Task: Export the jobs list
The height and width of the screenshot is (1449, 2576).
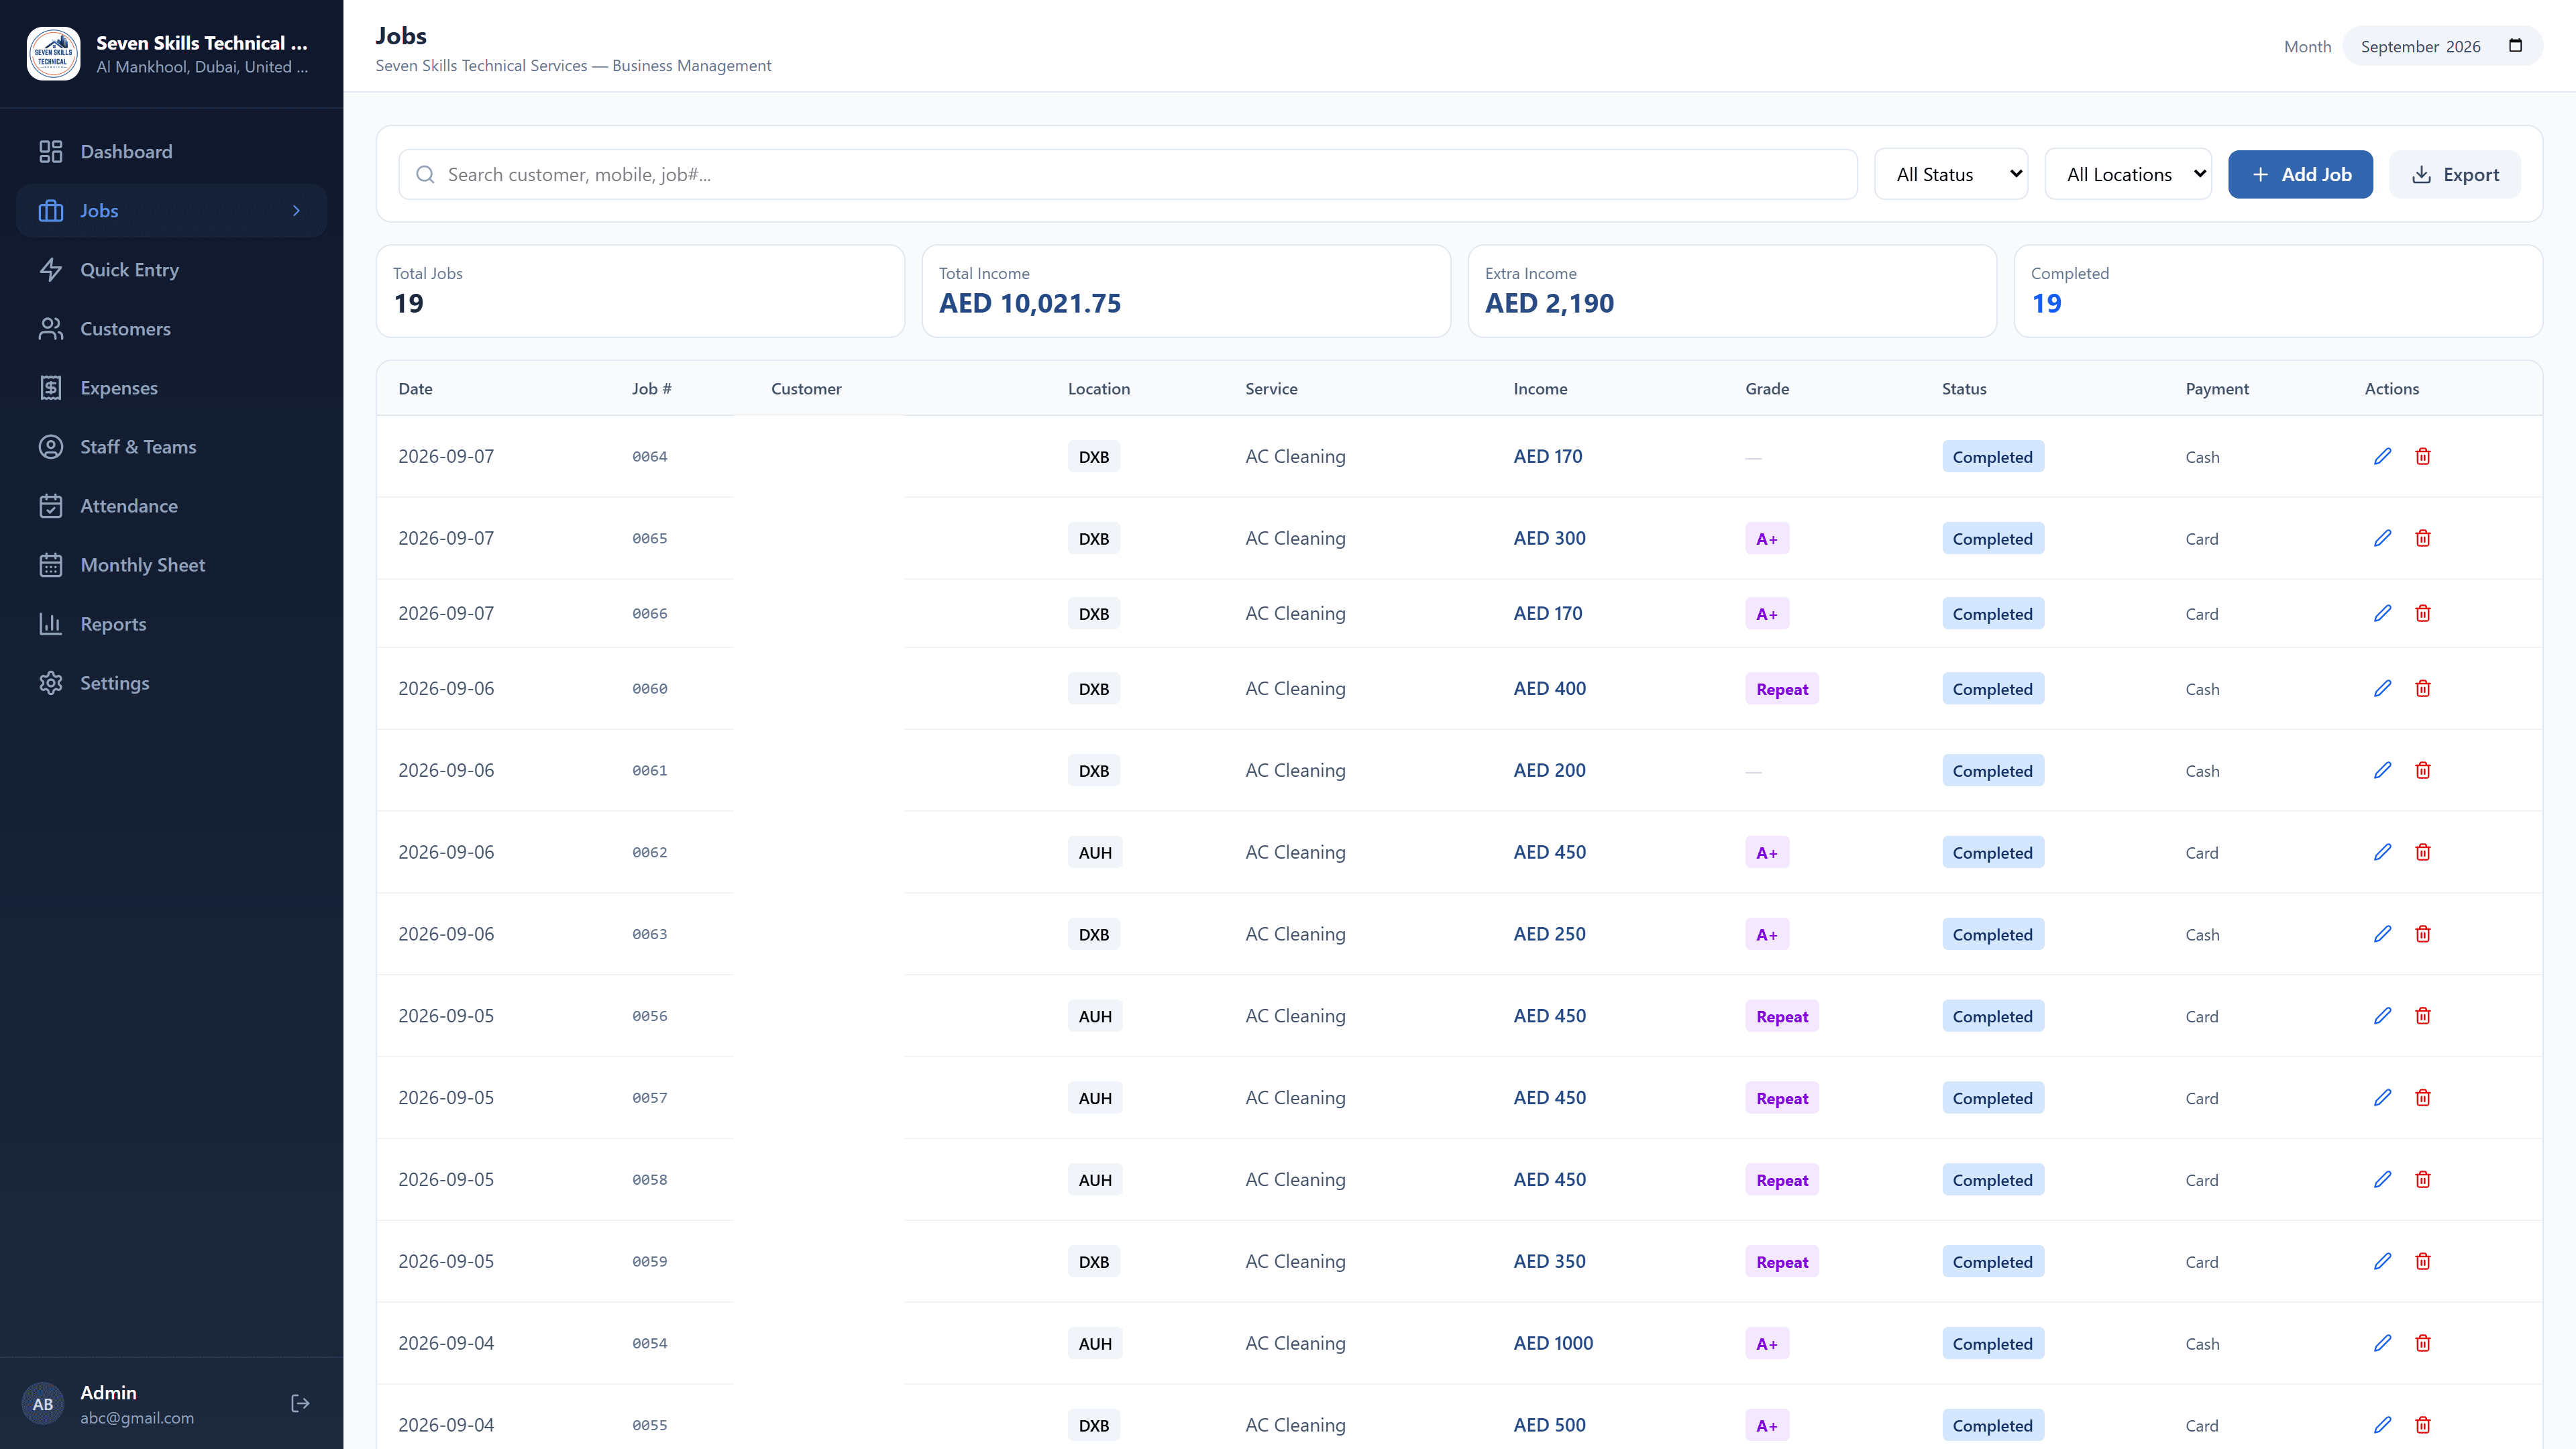Action: (x=2455, y=175)
